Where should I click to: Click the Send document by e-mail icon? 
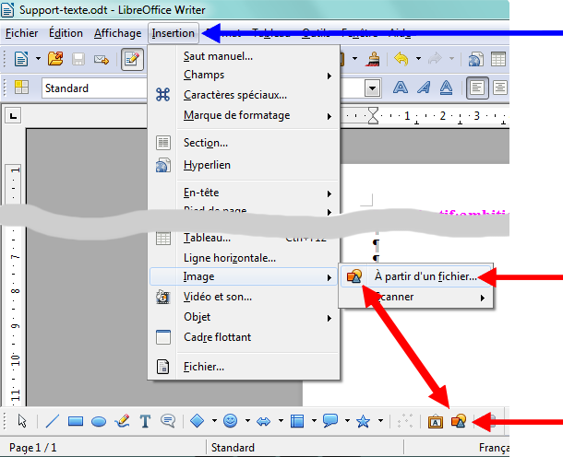102,59
